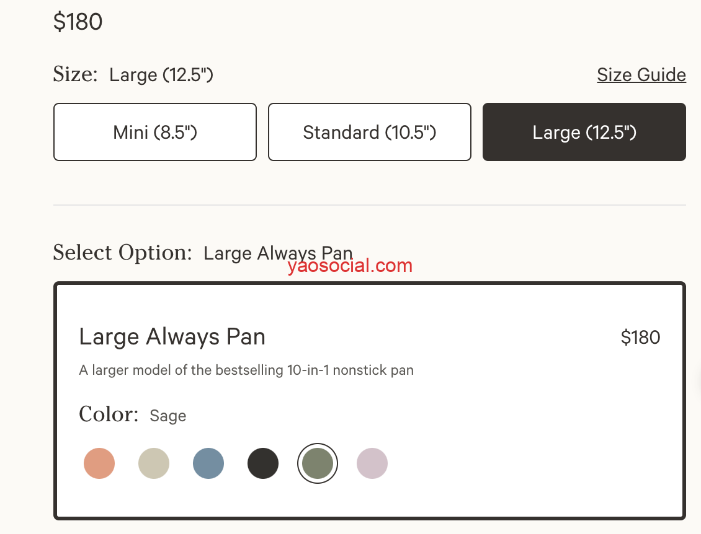Image resolution: width=701 pixels, height=534 pixels.
Task: Click the "Select Option:" heading label
Action: pos(122,253)
